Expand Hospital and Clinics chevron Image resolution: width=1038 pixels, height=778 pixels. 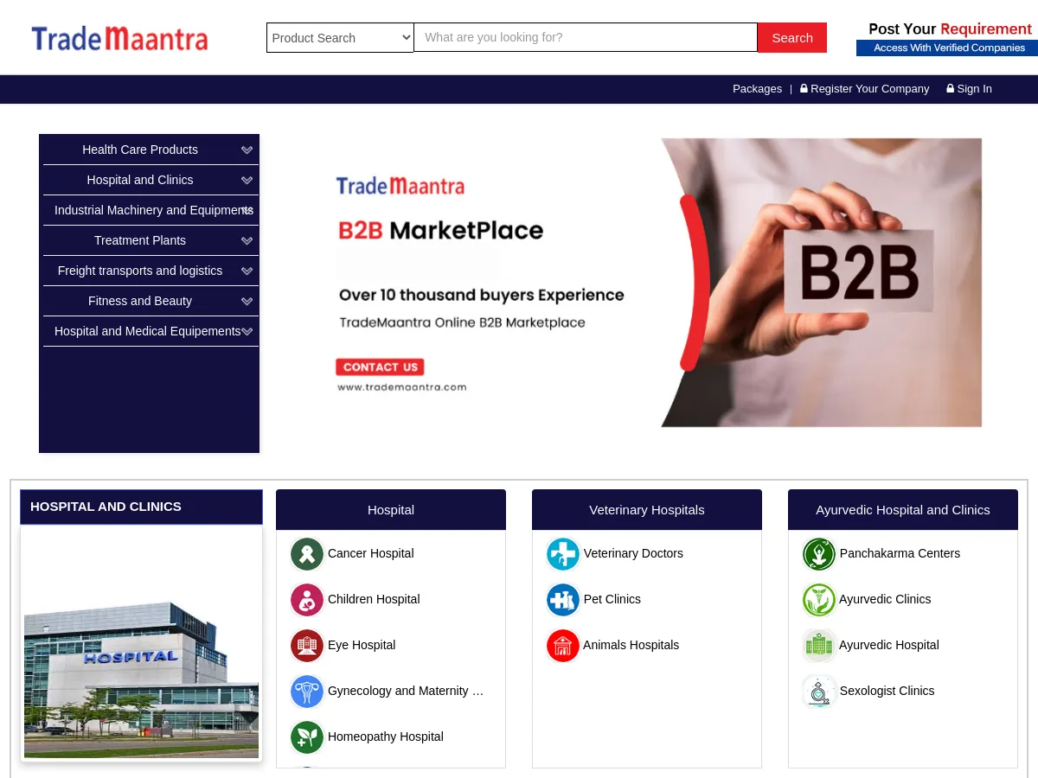[x=247, y=180]
